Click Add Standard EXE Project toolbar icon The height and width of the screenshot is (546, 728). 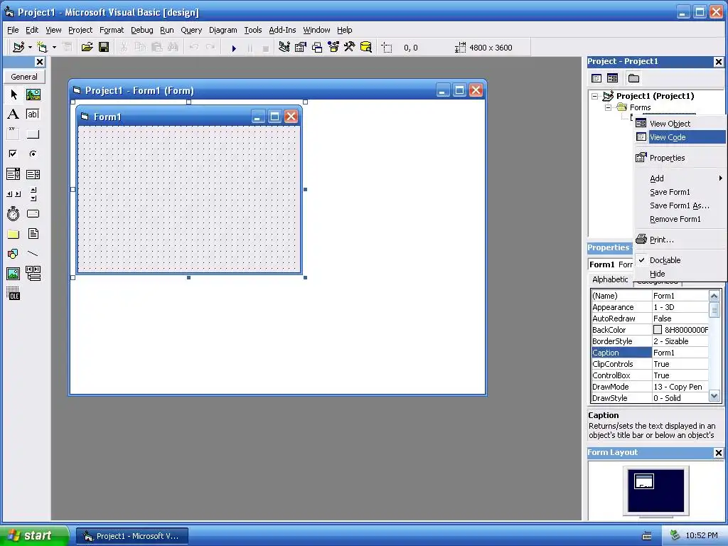(x=18, y=48)
